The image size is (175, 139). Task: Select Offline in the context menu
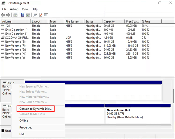pyautogui.click(x=24, y=121)
